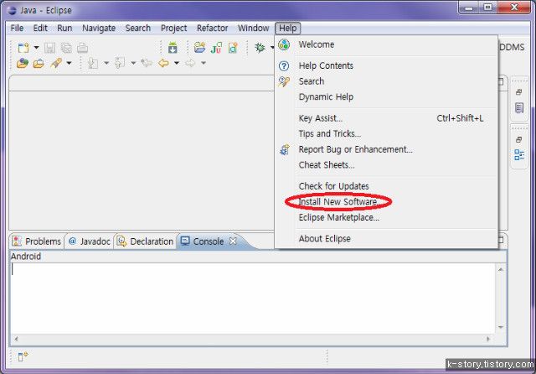Click the Open Type icon
The image size is (536, 374).
pyautogui.click(x=23, y=63)
